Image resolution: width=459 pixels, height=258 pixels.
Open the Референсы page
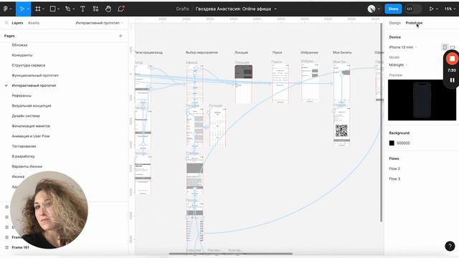(22, 95)
